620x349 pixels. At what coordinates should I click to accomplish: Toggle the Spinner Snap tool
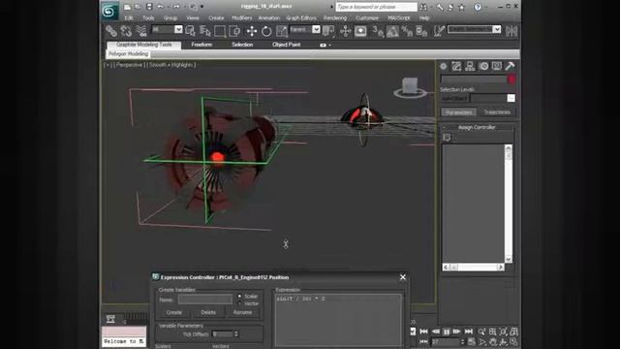coord(421,31)
